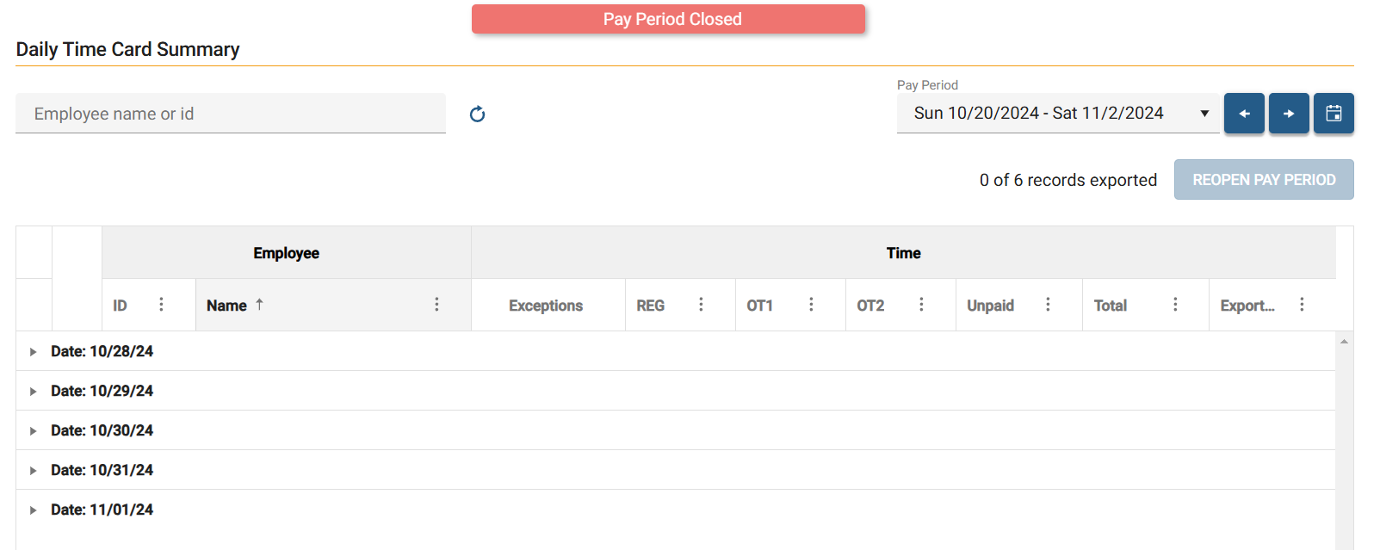This screenshot has height=550, width=1380.
Task: Expand the Date 10/28/24 group
Action: [x=33, y=352]
